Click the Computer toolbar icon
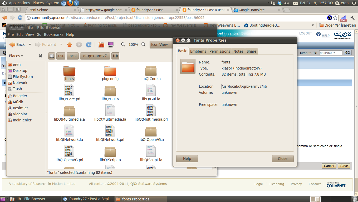The image size is (358, 202). pos(111,45)
